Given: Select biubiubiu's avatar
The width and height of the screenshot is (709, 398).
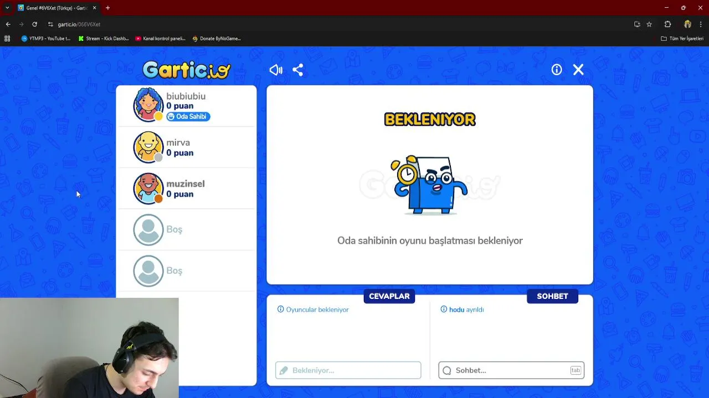Looking at the screenshot, I should pyautogui.click(x=148, y=104).
